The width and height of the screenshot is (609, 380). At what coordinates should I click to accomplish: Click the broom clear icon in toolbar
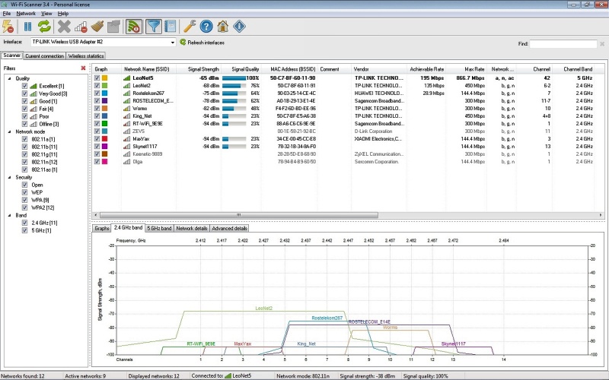[97, 27]
